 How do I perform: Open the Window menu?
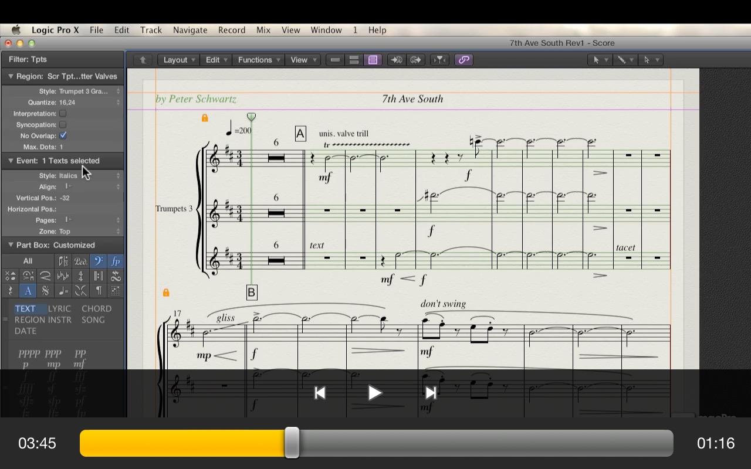(326, 30)
